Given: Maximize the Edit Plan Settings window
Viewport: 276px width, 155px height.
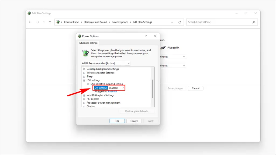Looking at the screenshot, I should 246,13.
